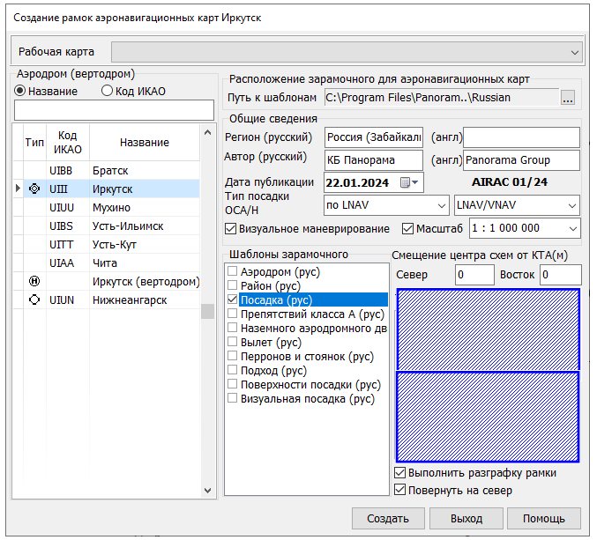Toggle Визуальное маневрирование checkbox

point(231,229)
